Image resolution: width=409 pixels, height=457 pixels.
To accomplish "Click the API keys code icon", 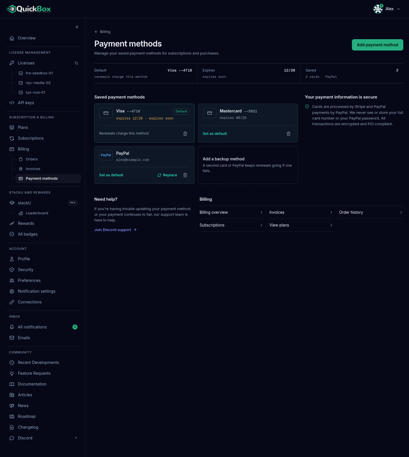I will coord(12,103).
